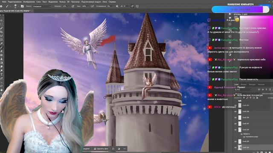Click the Home icon in options bar

pos(1,6)
